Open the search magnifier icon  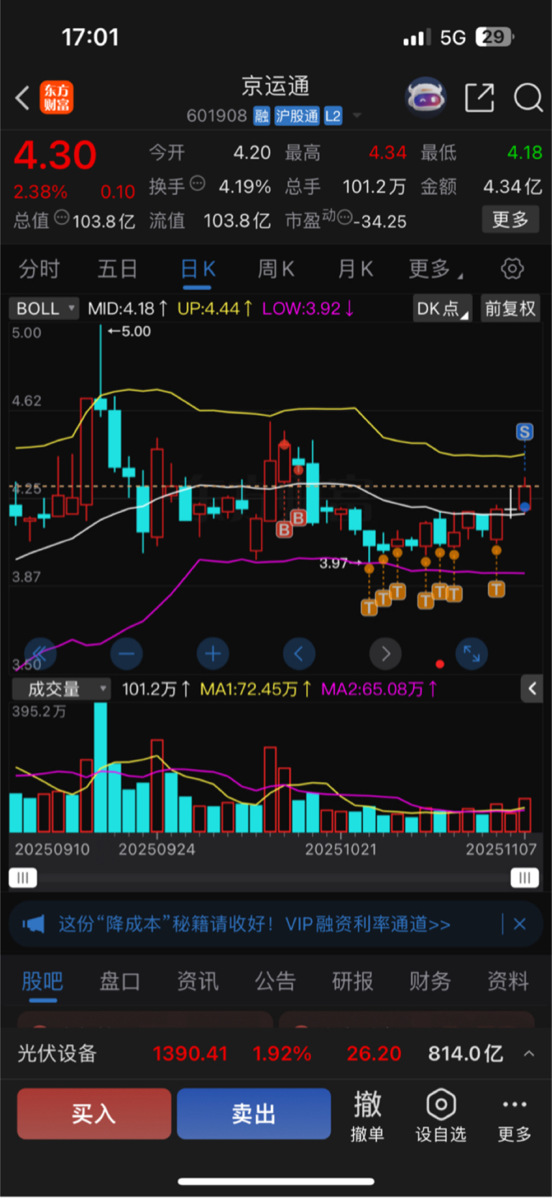click(x=528, y=97)
